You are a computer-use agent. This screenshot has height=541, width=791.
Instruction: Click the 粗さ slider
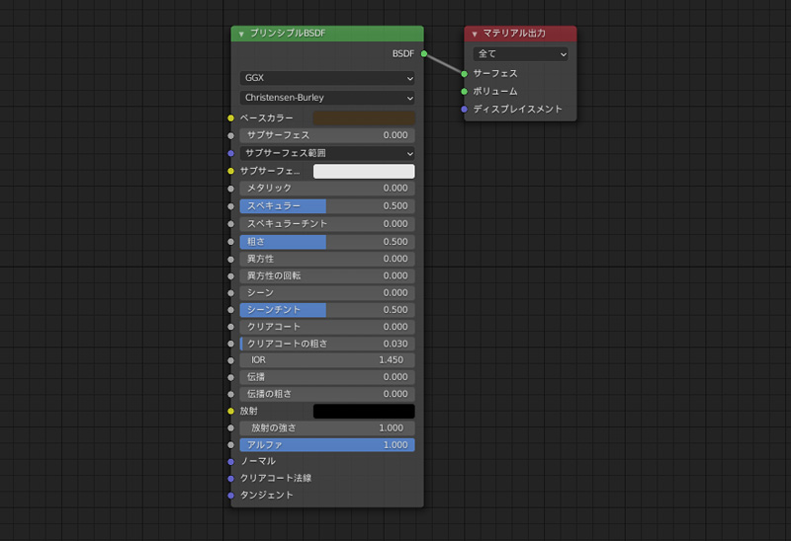[x=326, y=242]
